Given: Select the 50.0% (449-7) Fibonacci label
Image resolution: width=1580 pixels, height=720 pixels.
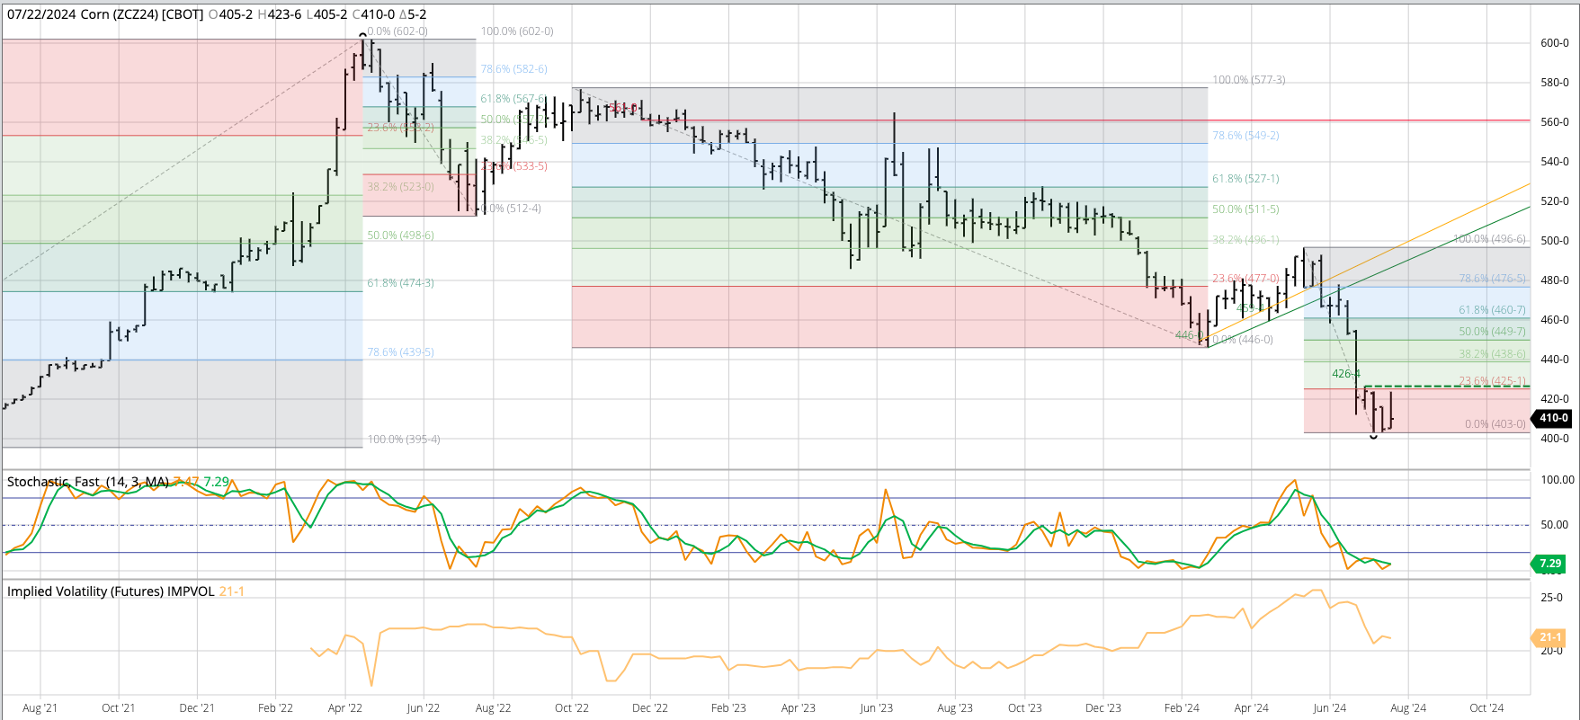Looking at the screenshot, I should [1492, 332].
